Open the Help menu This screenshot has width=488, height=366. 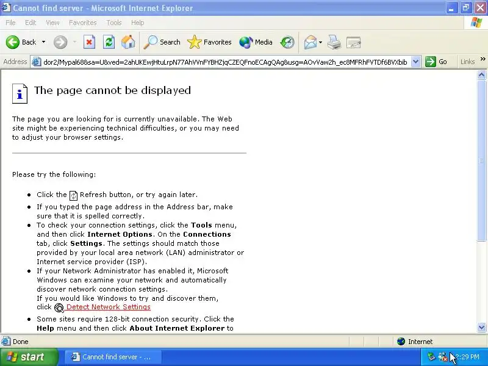click(138, 23)
